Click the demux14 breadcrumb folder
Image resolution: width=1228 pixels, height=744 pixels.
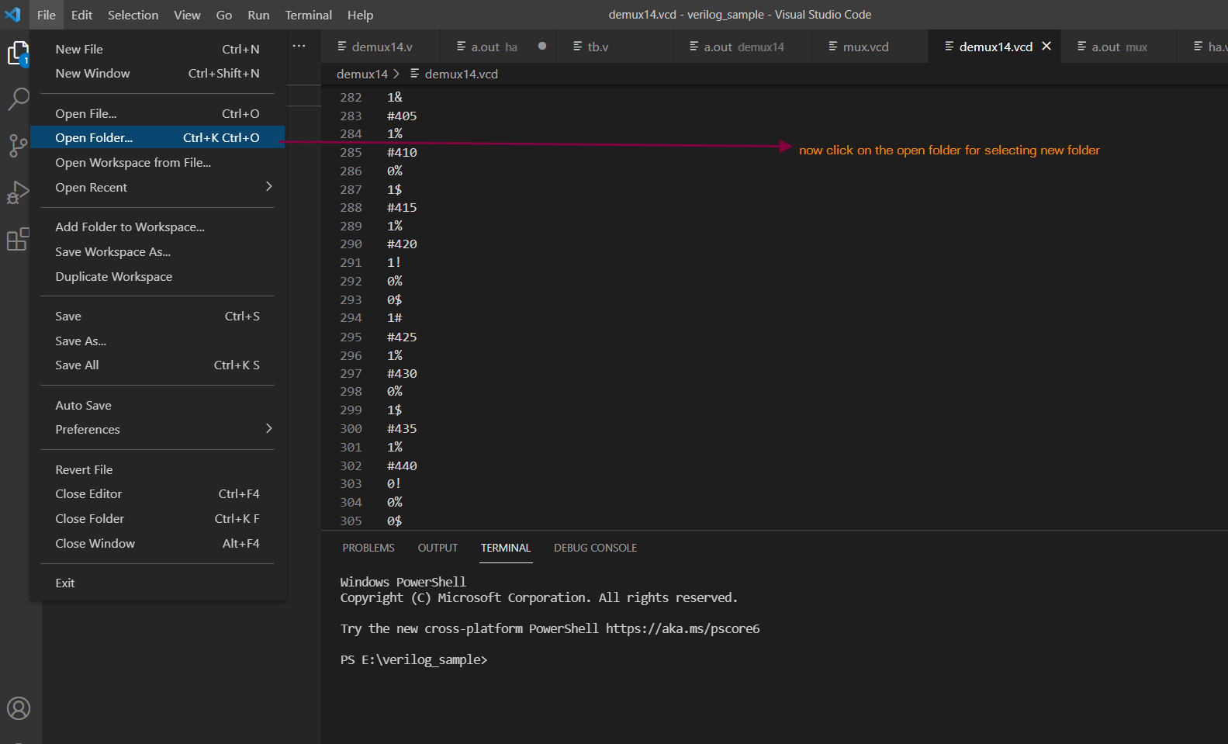tap(362, 74)
